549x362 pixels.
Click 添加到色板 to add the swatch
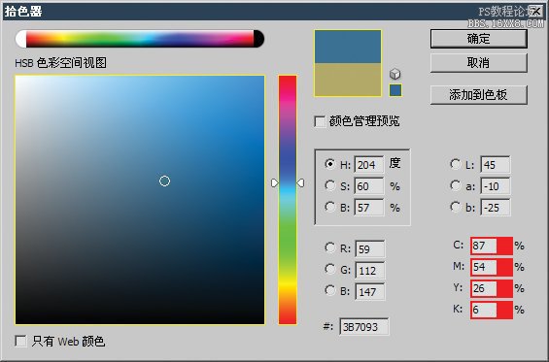pos(479,95)
